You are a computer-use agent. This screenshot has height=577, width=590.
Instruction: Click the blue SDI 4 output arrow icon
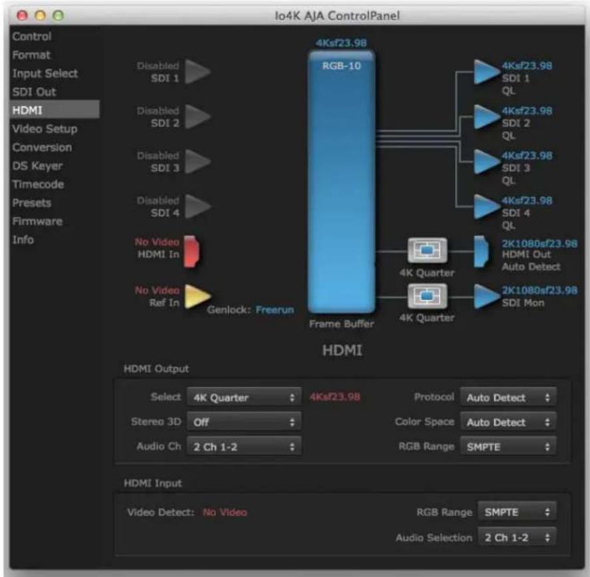click(x=486, y=206)
